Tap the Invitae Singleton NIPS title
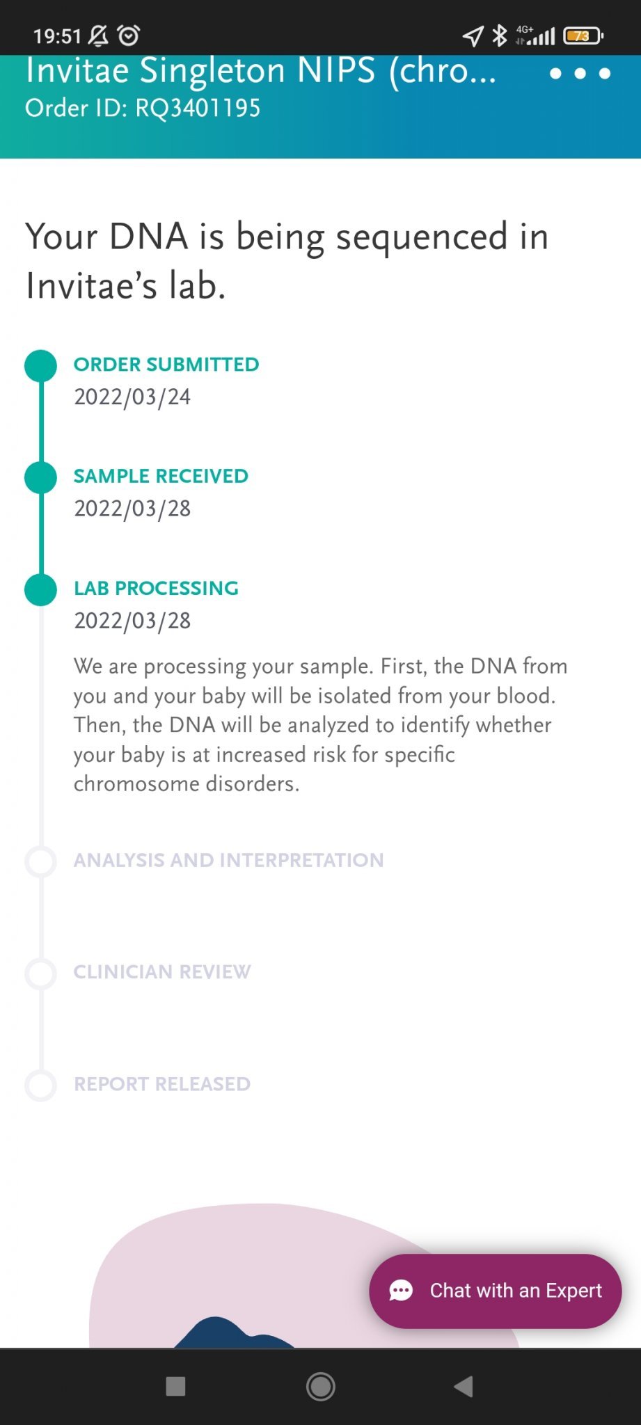Image resolution: width=641 pixels, height=1425 pixels. (x=261, y=71)
